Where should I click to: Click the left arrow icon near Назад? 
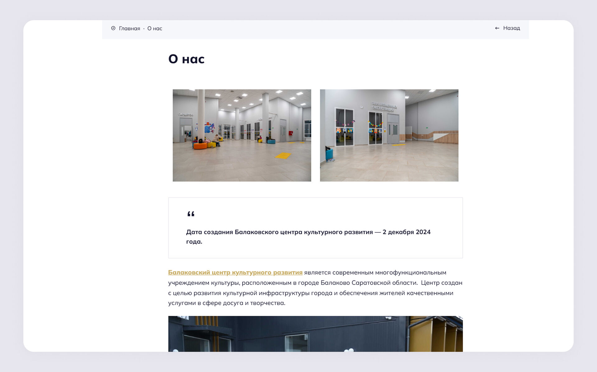[497, 28]
